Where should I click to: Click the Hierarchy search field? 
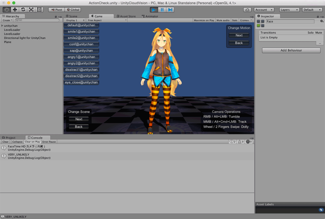[x=37, y=20]
